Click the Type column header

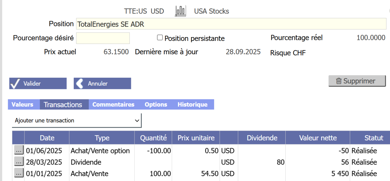(x=102, y=138)
